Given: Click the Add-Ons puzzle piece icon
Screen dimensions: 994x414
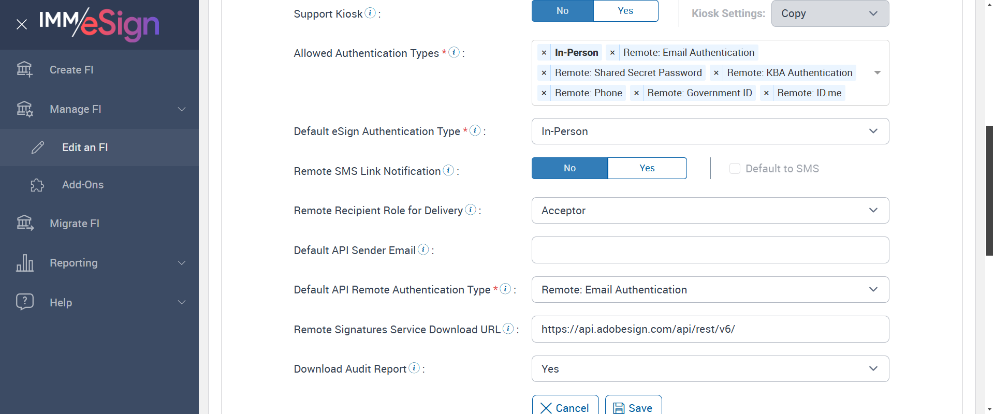Looking at the screenshot, I should coord(37,185).
